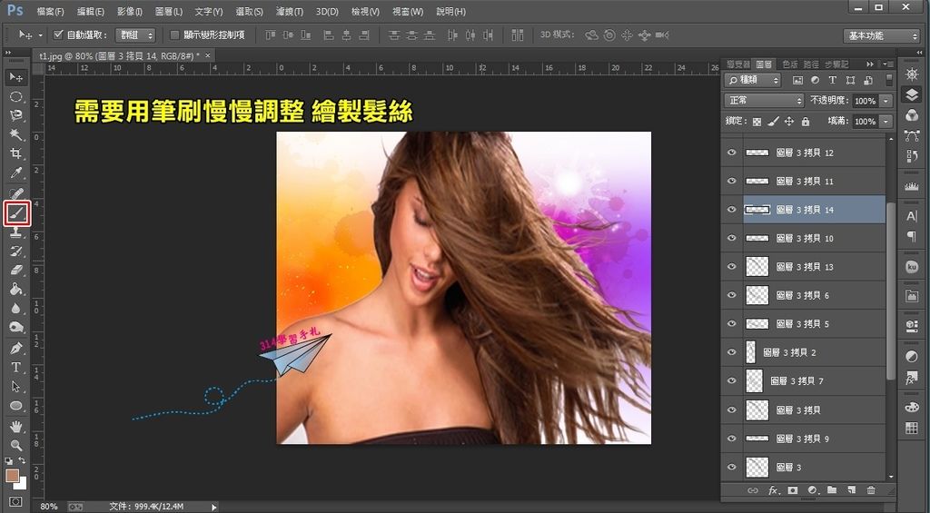930x513 pixels.
Task: Select the Paint Bucket tool
Action: pos(16,290)
